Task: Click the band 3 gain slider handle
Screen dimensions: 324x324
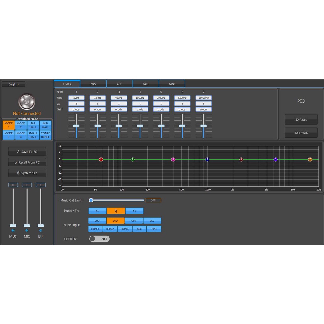Action: pyautogui.click(x=119, y=126)
